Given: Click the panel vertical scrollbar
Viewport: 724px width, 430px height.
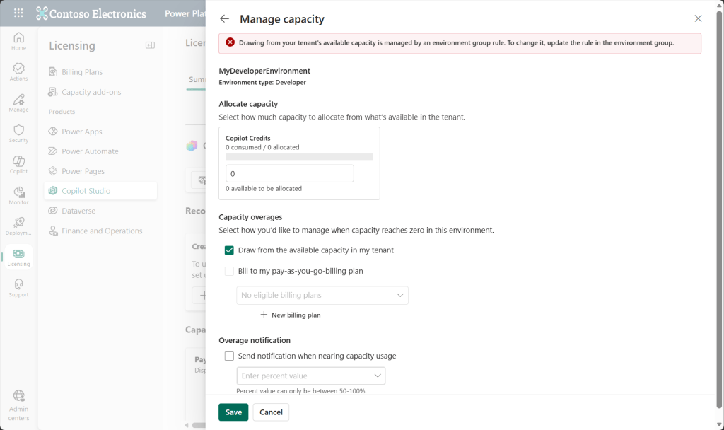Looking at the screenshot, I should [719, 209].
